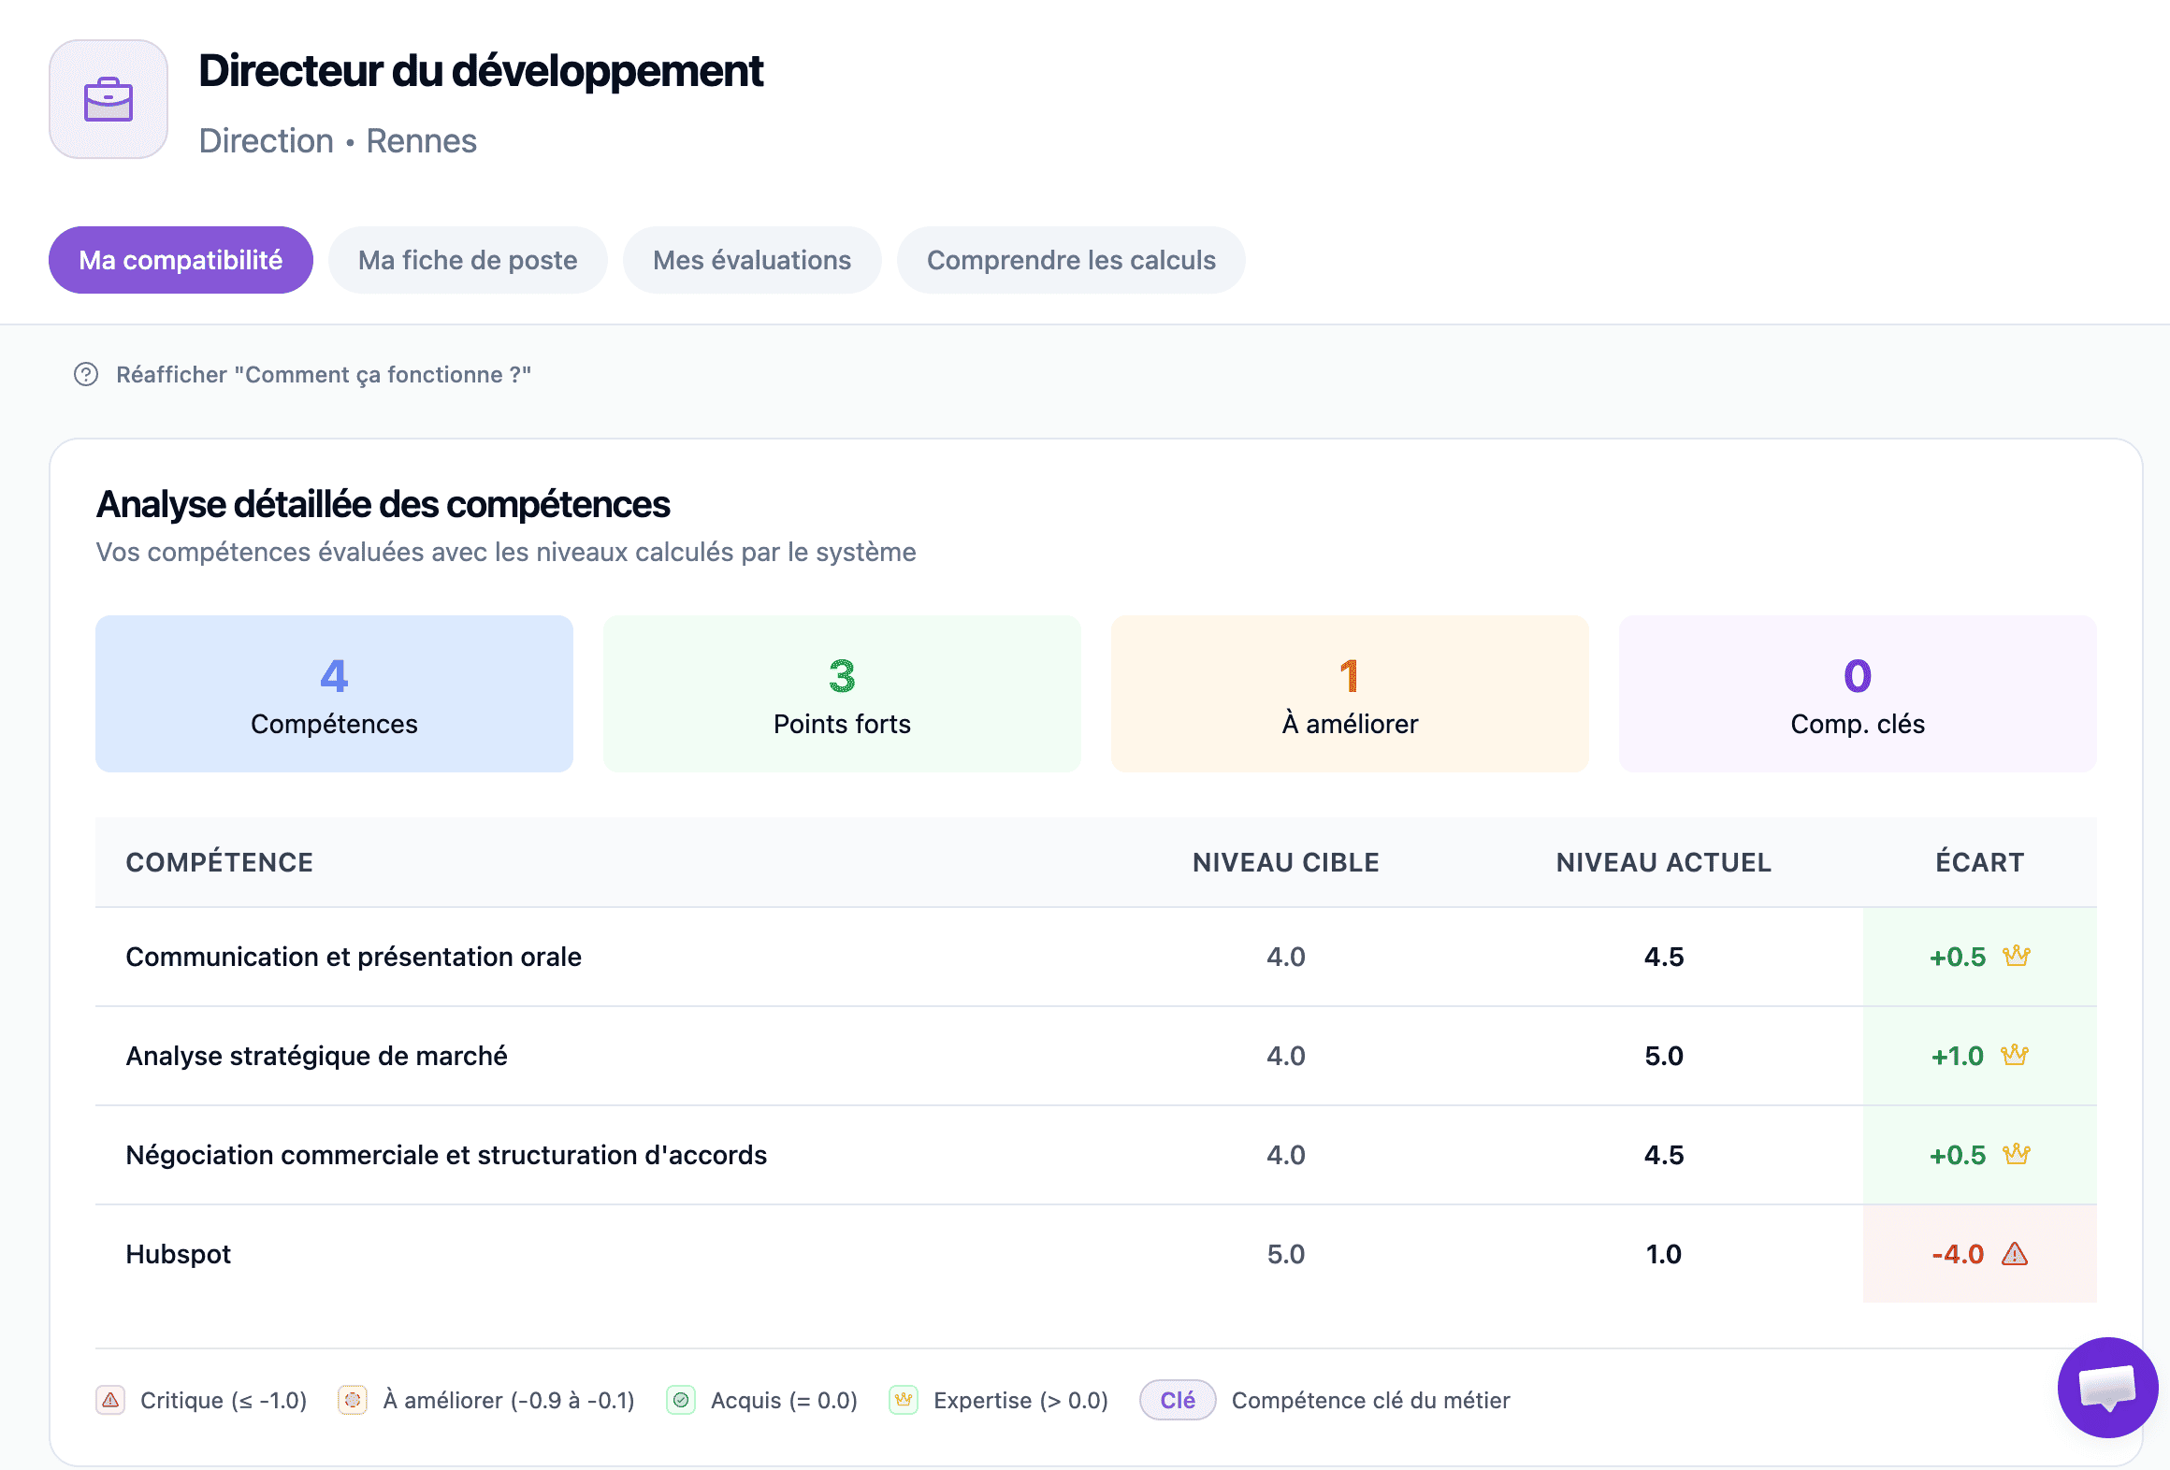Click the NIVEAU CIBLE column header
This screenshot has width=2170, height=1470.
pyautogui.click(x=1286, y=862)
